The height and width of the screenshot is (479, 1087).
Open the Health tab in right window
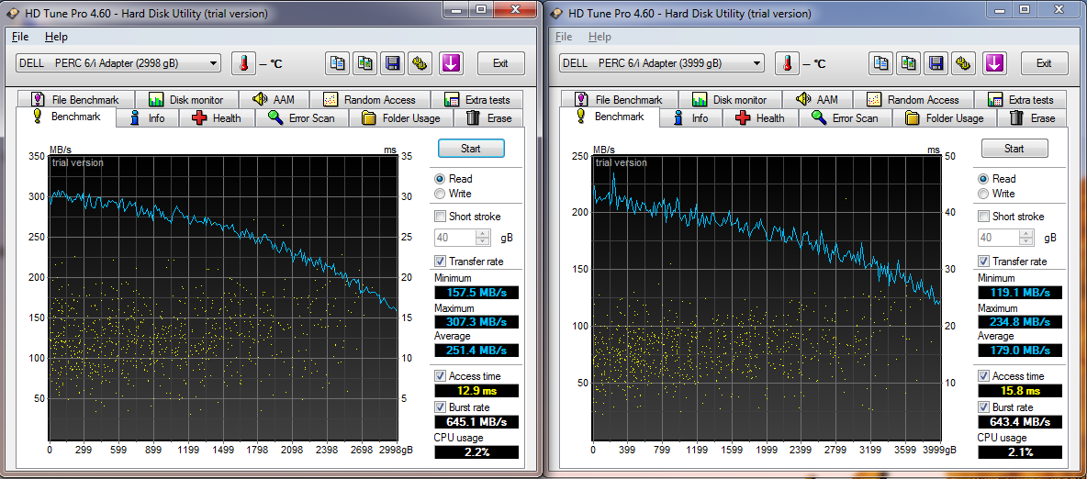[x=760, y=117]
